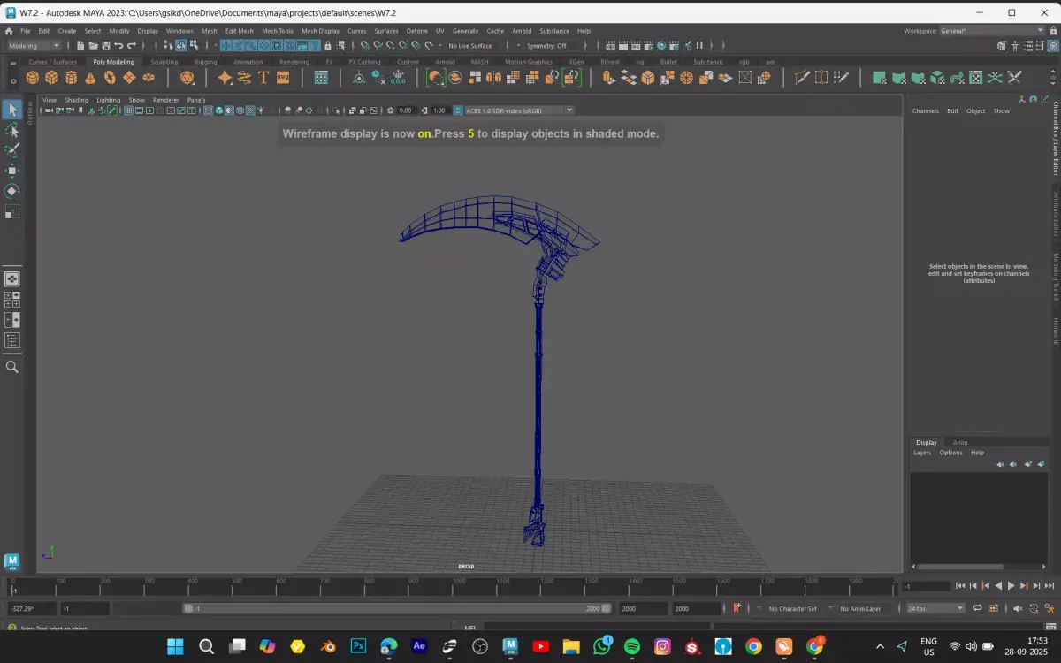Open the Modeling menu set dropdown
This screenshot has height=663, width=1061.
point(34,45)
